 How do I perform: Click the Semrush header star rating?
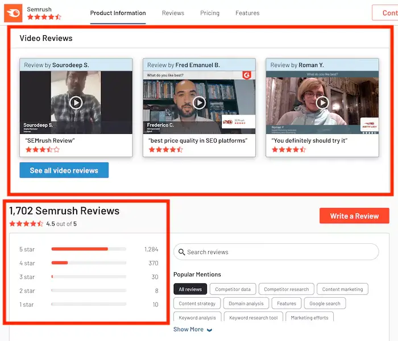44,17
